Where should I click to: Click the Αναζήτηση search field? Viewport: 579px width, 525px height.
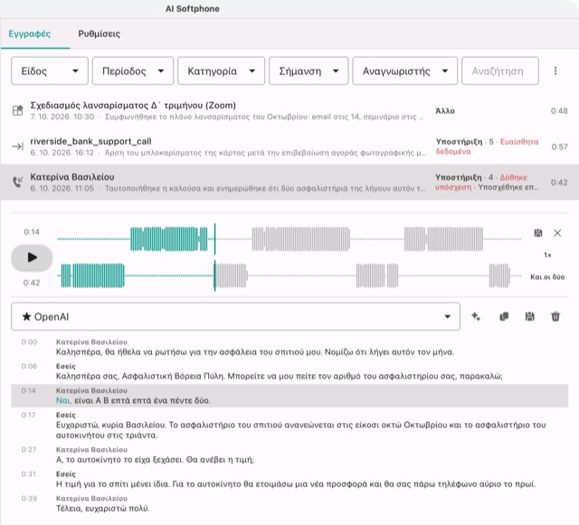click(500, 70)
